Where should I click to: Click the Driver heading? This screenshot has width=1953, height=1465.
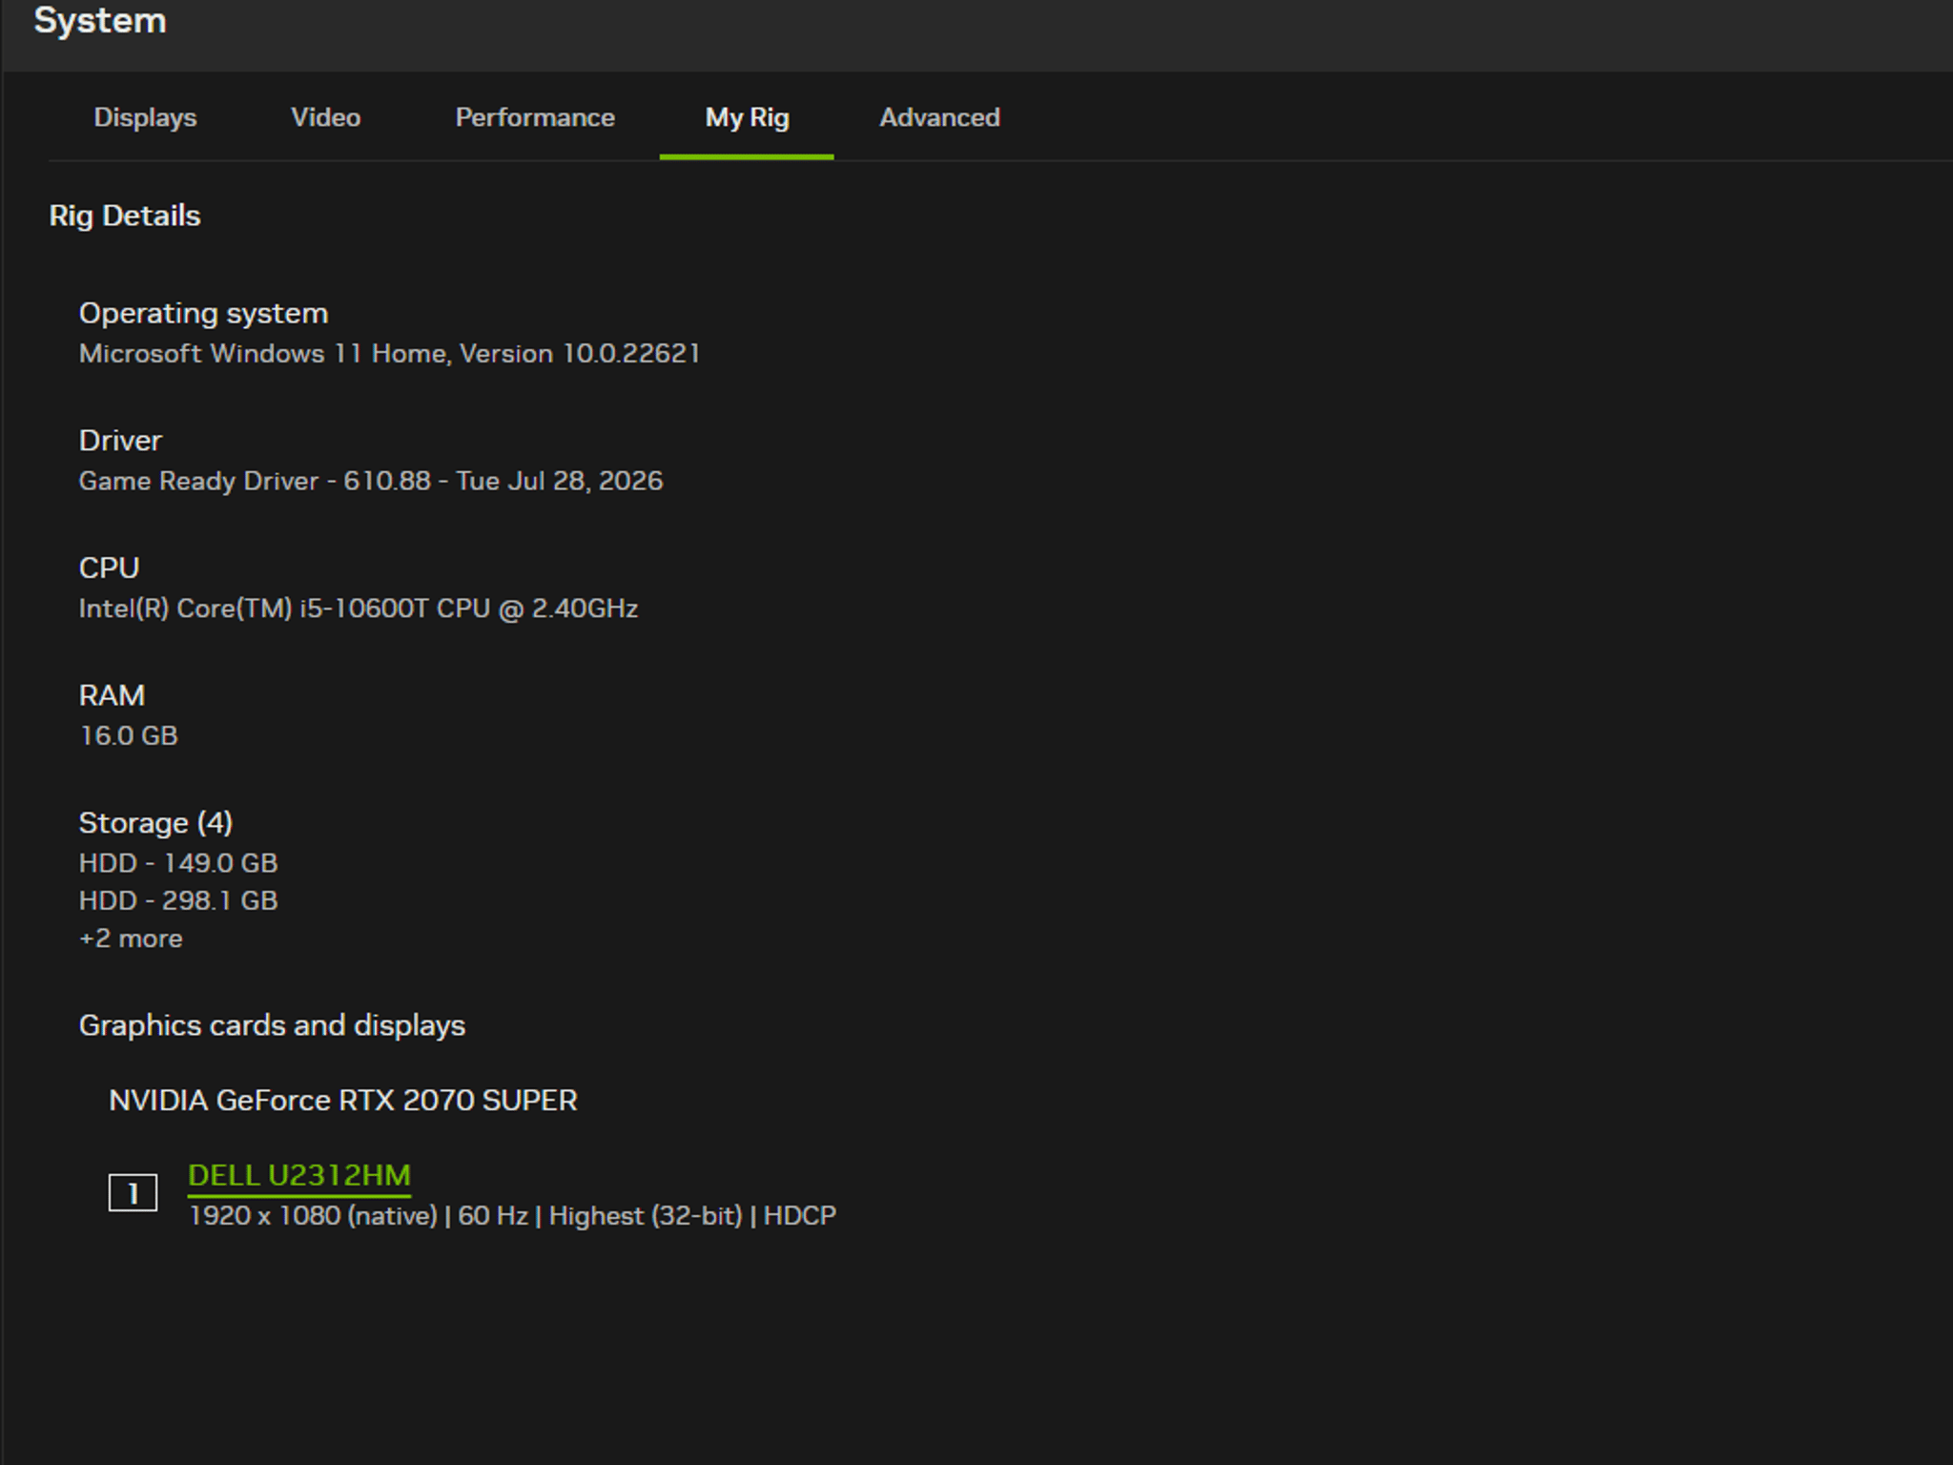(121, 441)
